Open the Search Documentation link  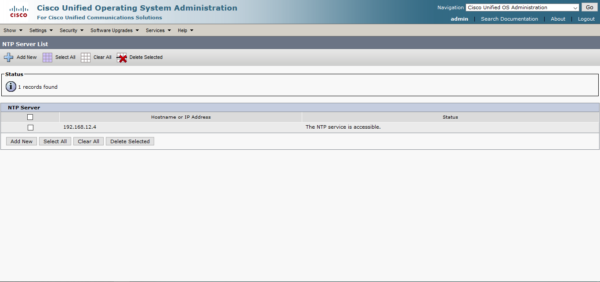click(509, 18)
